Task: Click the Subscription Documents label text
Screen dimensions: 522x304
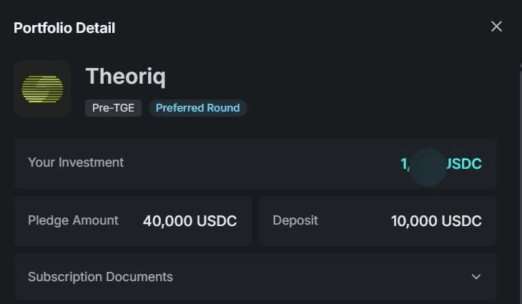Action: tap(101, 277)
